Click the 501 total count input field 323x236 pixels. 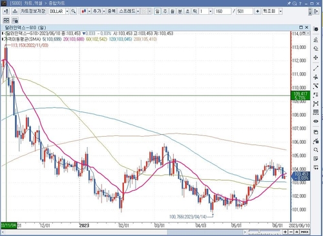[x=245, y=11]
